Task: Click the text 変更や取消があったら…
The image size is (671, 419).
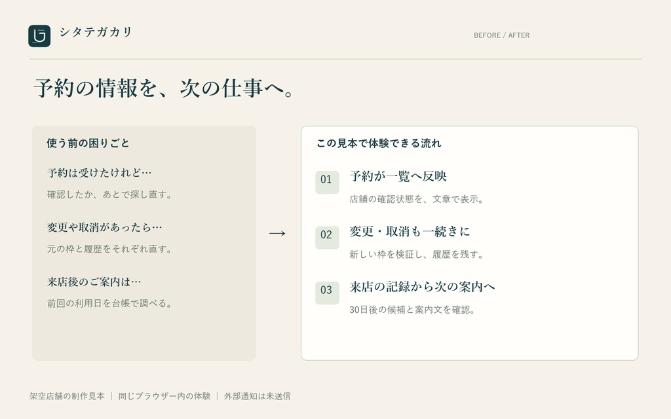Action: (x=105, y=227)
